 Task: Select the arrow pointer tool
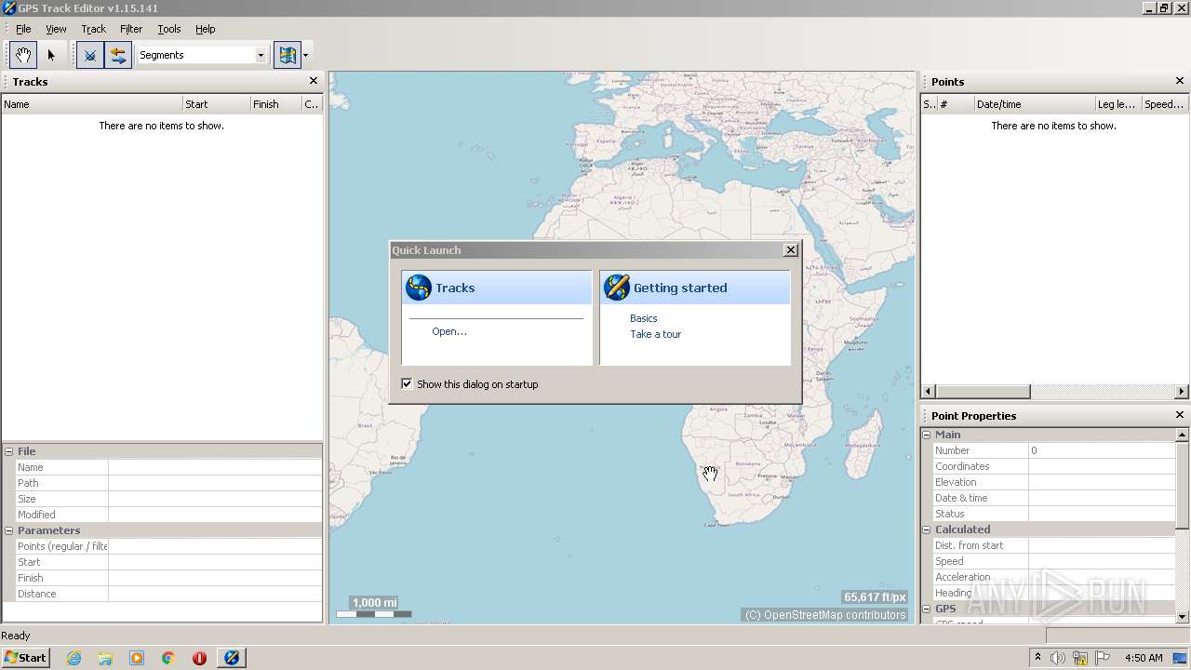point(51,55)
